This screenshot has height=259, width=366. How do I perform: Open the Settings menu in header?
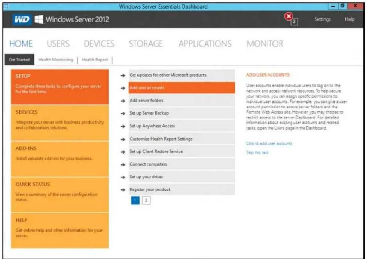click(322, 19)
